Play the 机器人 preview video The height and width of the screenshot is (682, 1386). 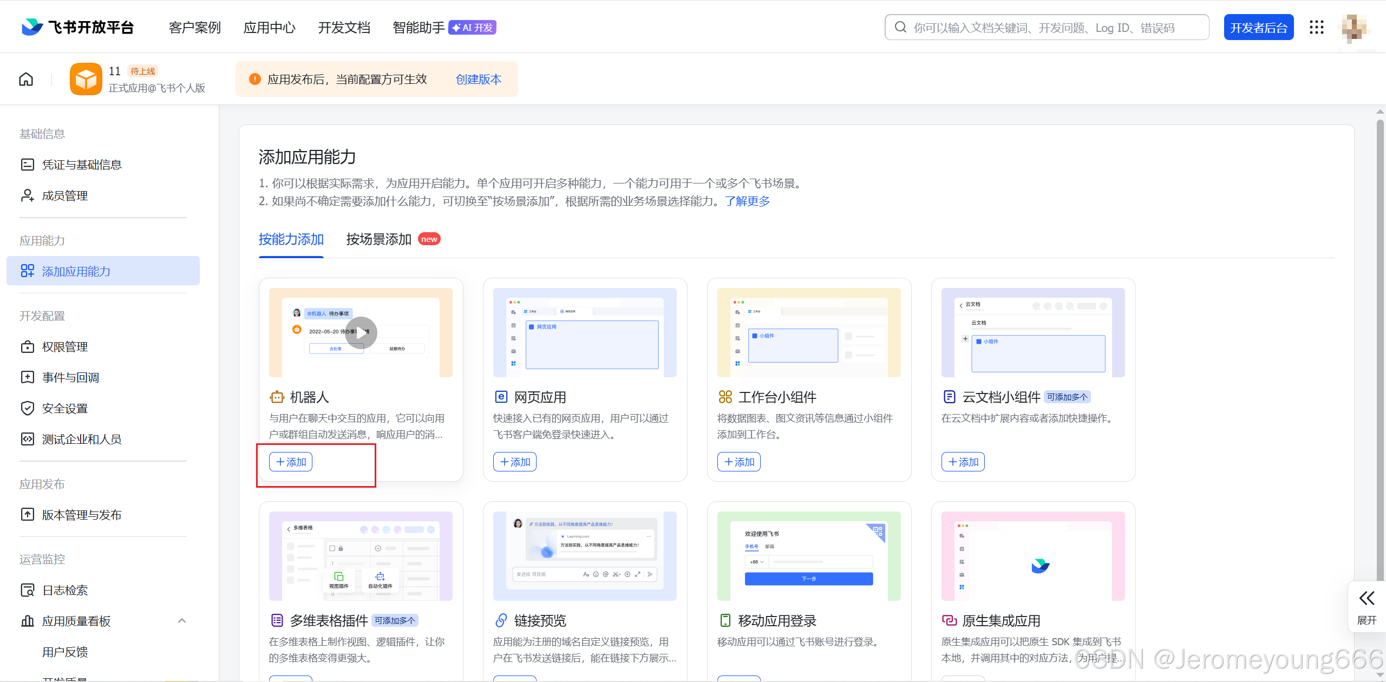click(x=361, y=332)
